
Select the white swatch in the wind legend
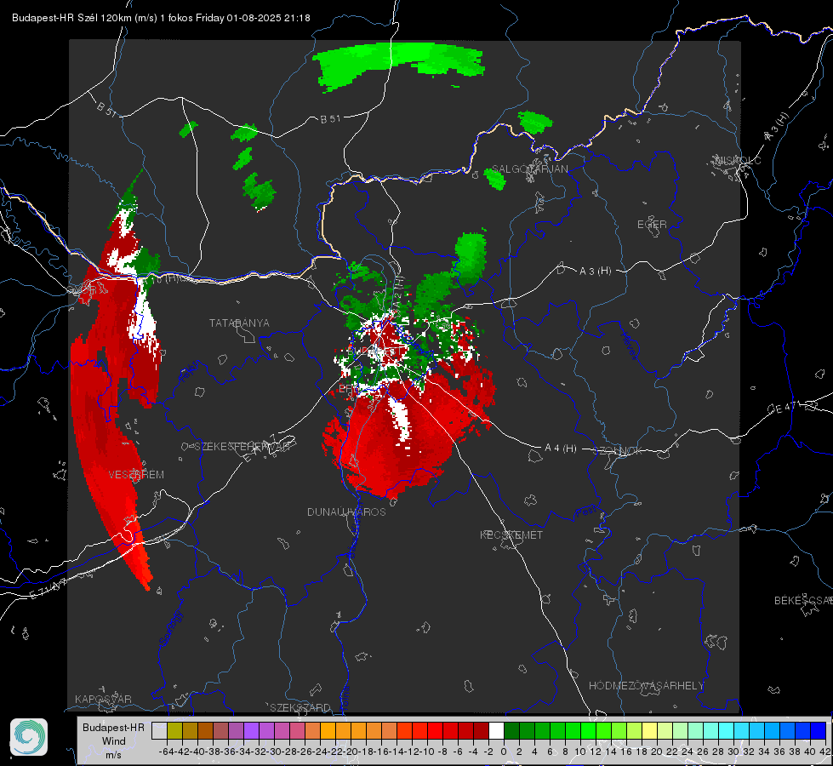[496, 730]
